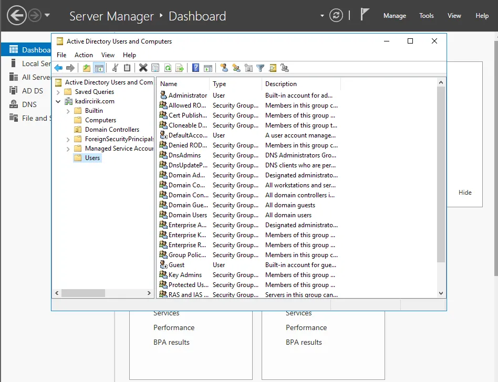
Task: Click left tile BPA results link
Action: pyautogui.click(x=171, y=342)
